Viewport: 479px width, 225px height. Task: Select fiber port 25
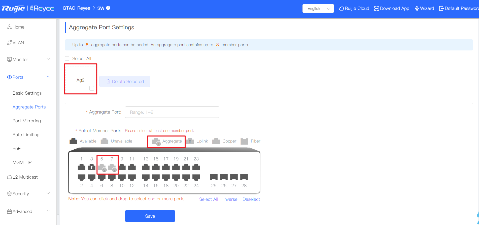pos(214,177)
